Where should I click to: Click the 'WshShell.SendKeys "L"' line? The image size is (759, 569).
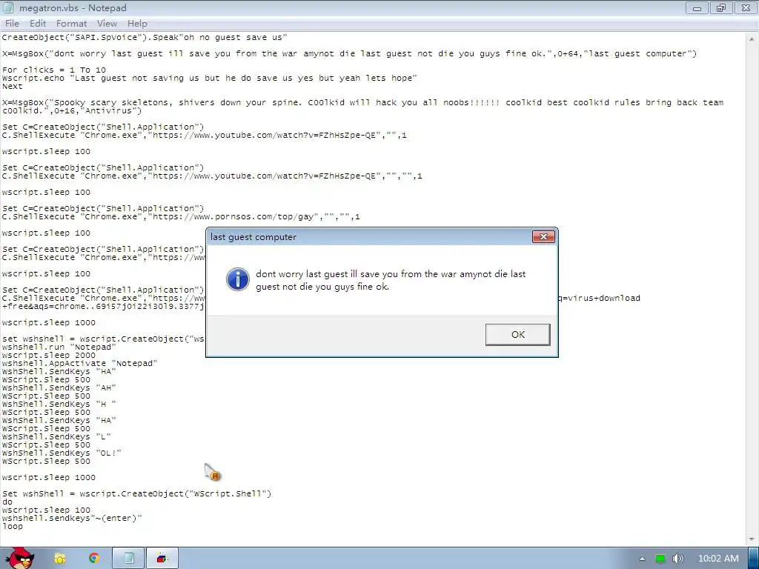pyautogui.click(x=56, y=436)
